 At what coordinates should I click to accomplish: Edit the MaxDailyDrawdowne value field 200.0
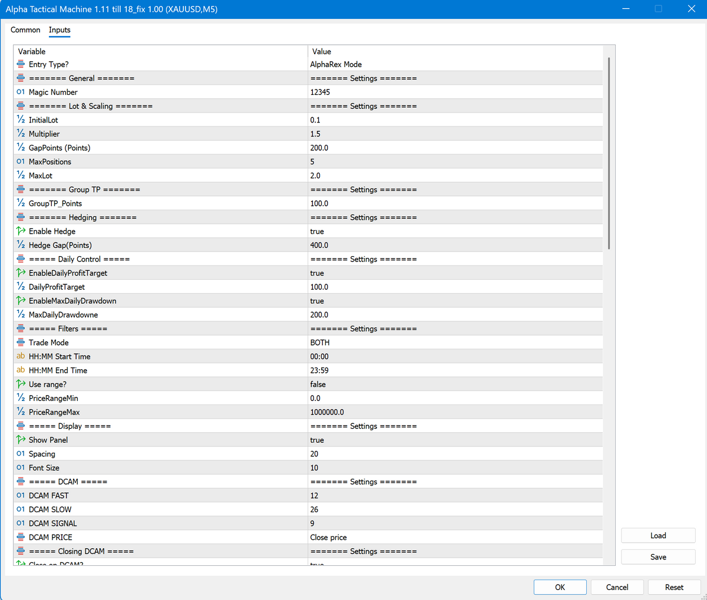pyautogui.click(x=455, y=315)
